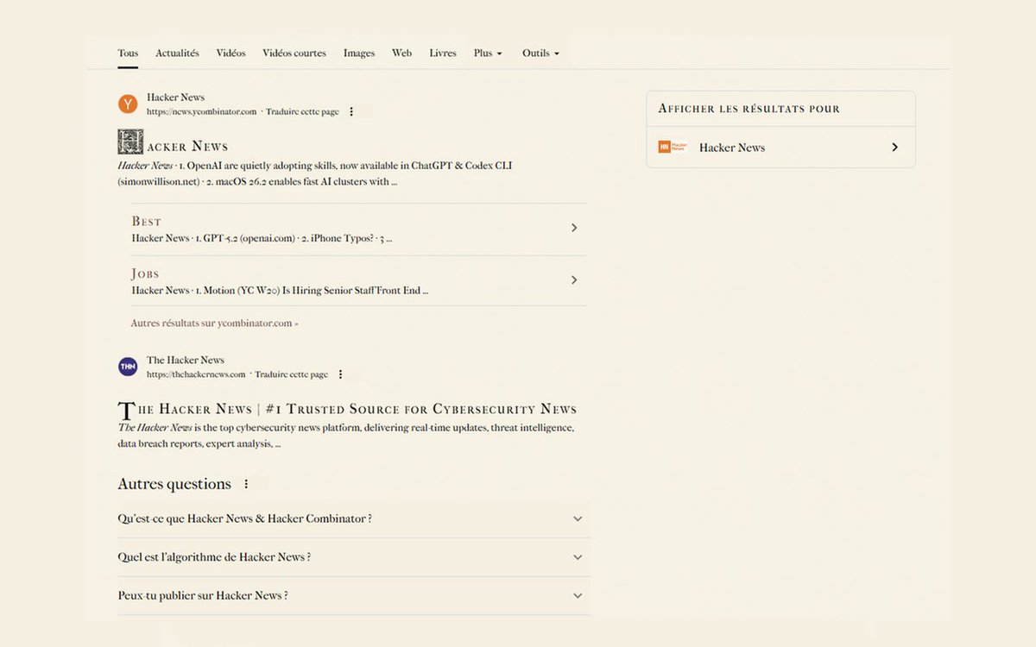Viewport: 1036px width, 647px height.
Task: Click the Afficher les résultats pour heading
Action: click(749, 109)
